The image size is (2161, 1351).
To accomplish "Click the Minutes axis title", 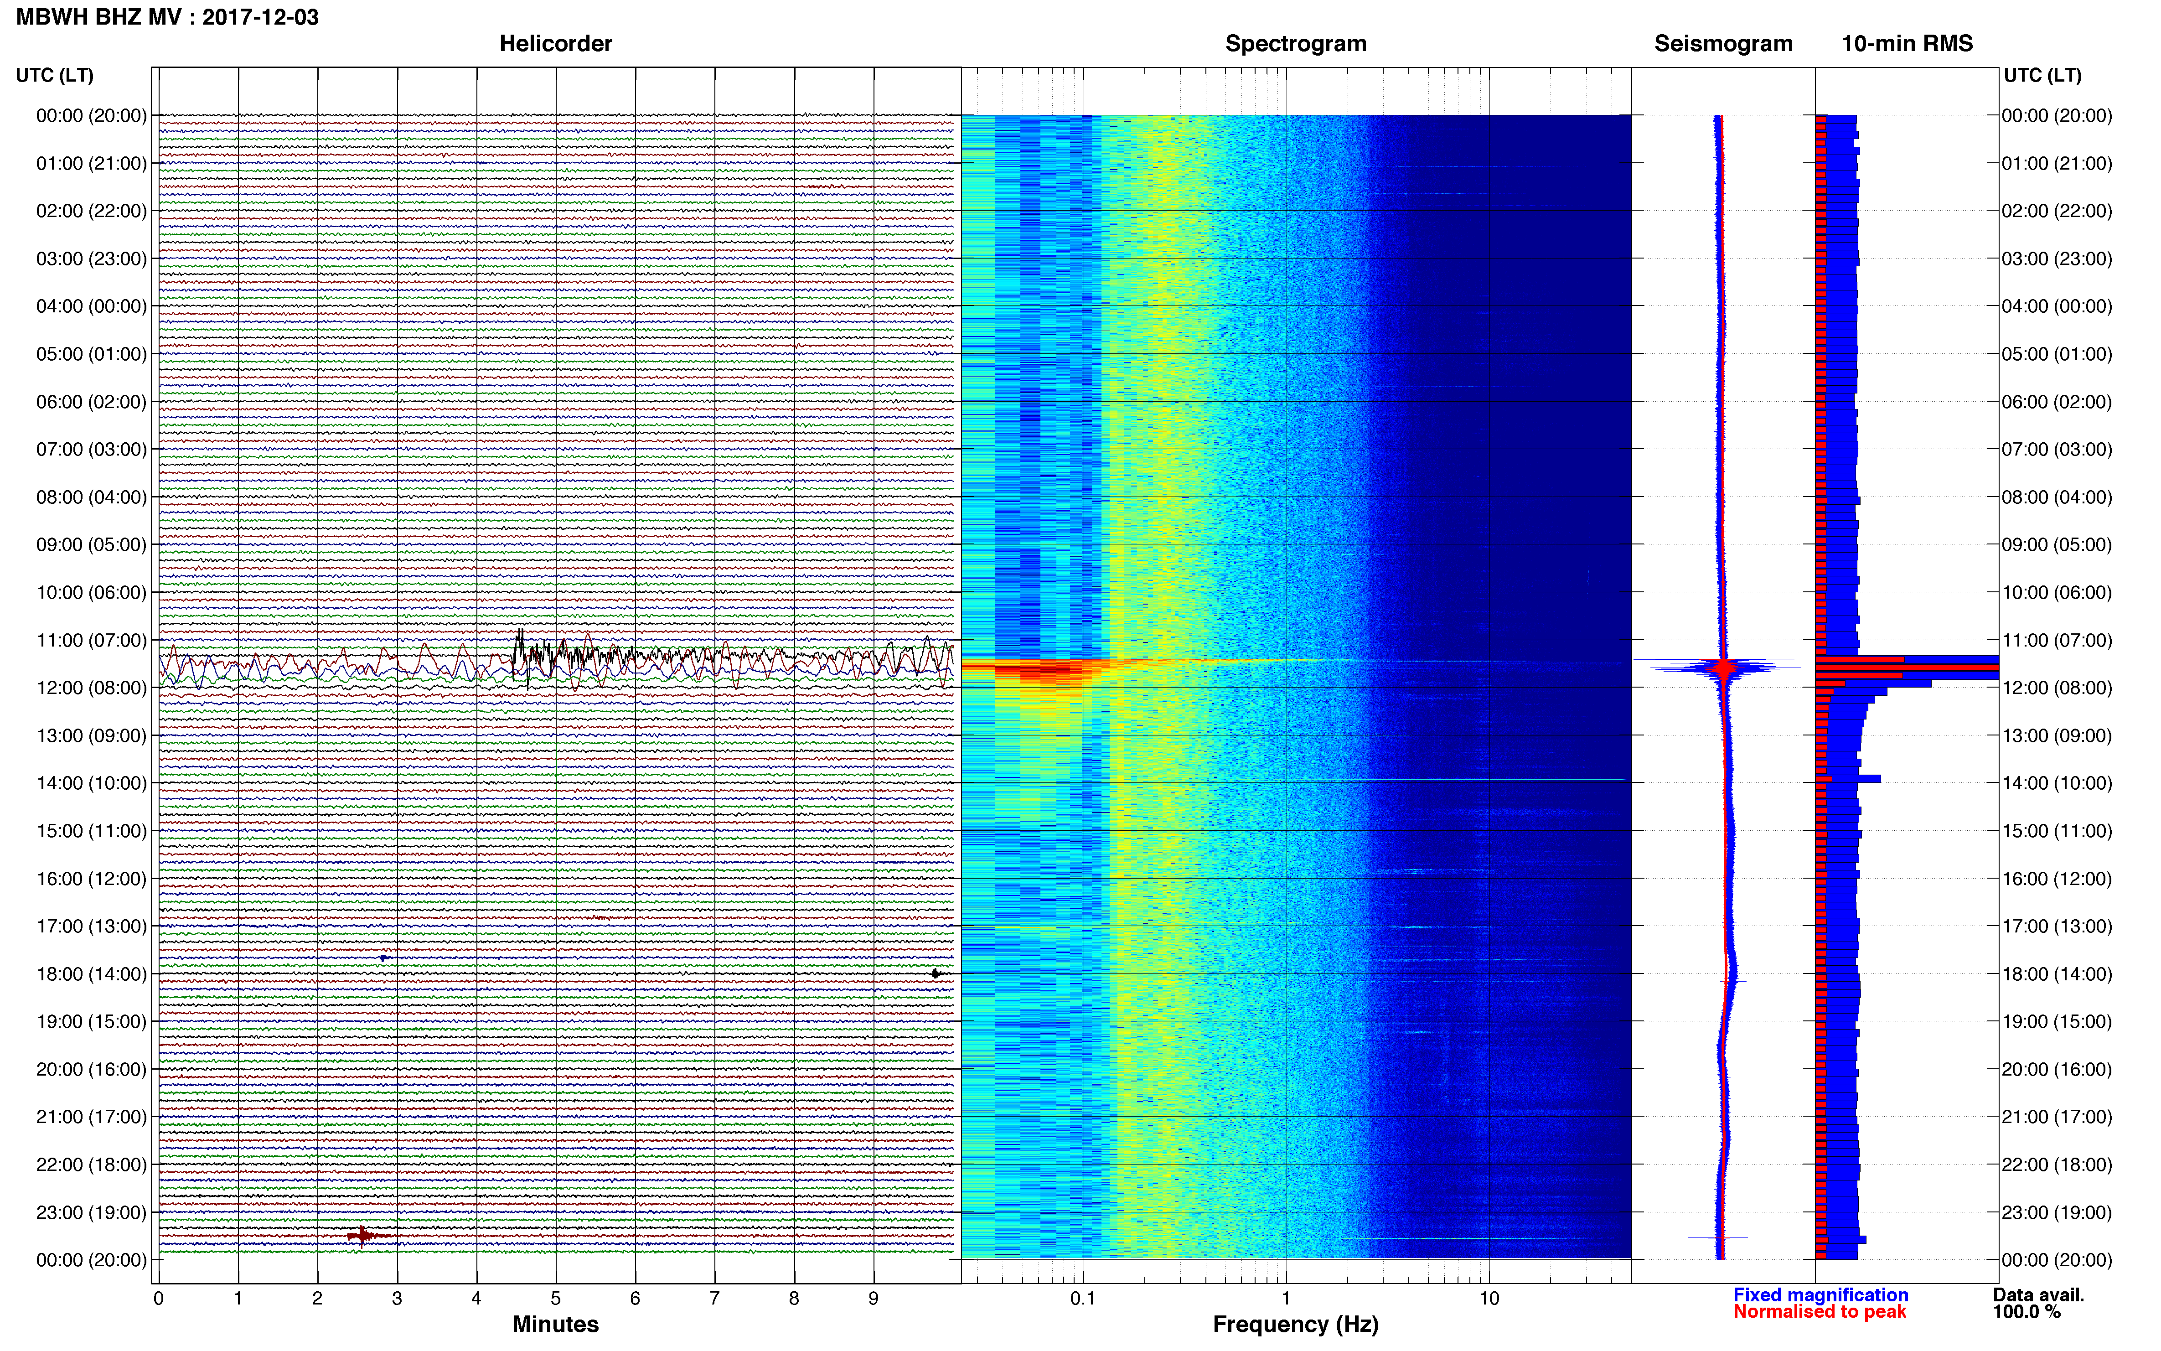I will 556,1324.
